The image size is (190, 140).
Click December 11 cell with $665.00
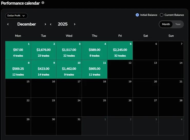click(94, 69)
